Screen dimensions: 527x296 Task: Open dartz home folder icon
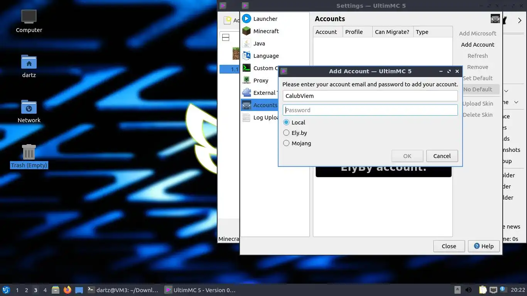click(x=29, y=66)
